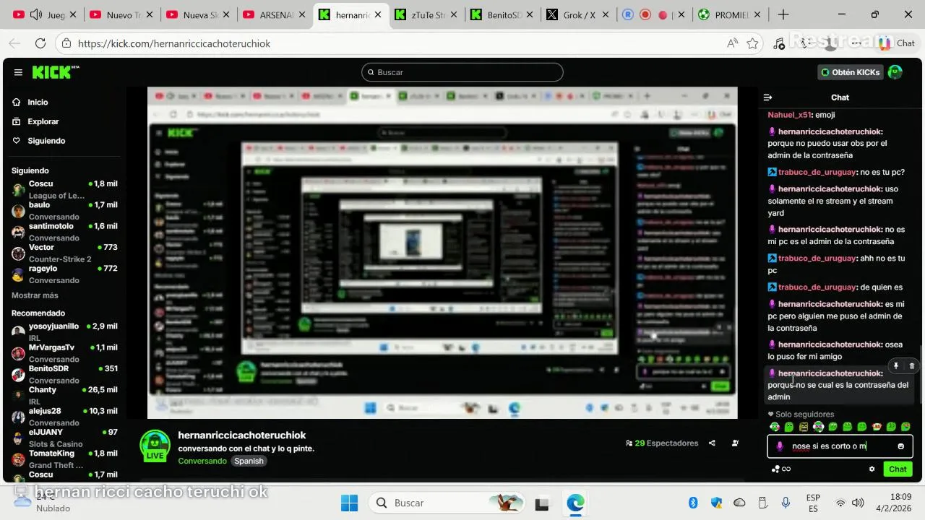Screen dimensions: 925x520
Task: Click the stream video player
Action: pyautogui.click(x=442, y=253)
